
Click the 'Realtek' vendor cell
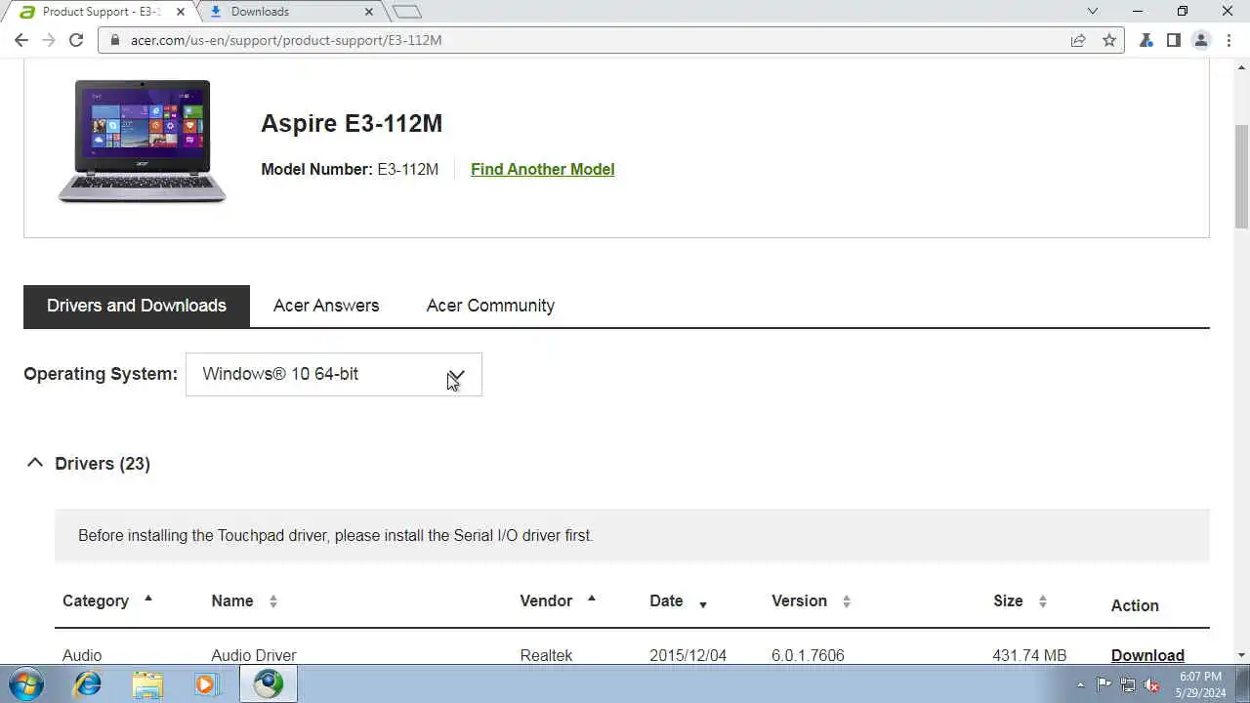point(546,655)
